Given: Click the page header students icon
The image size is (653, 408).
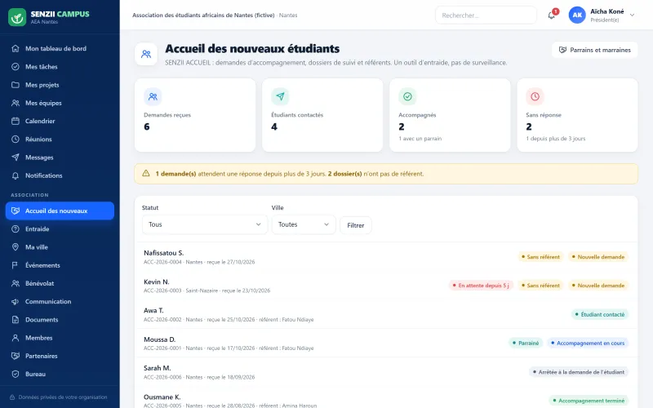Looking at the screenshot, I should coord(146,54).
